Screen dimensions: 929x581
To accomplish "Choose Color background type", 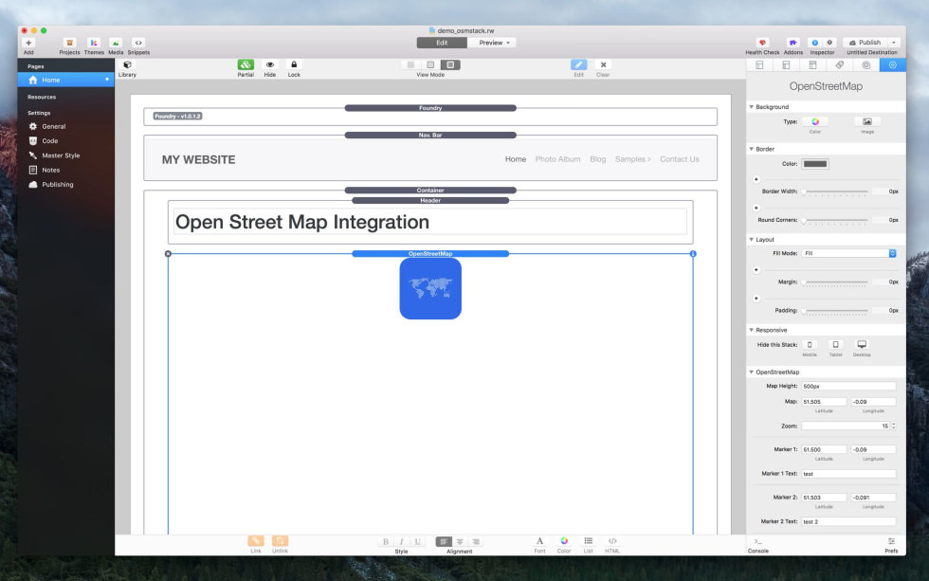I will pos(815,121).
